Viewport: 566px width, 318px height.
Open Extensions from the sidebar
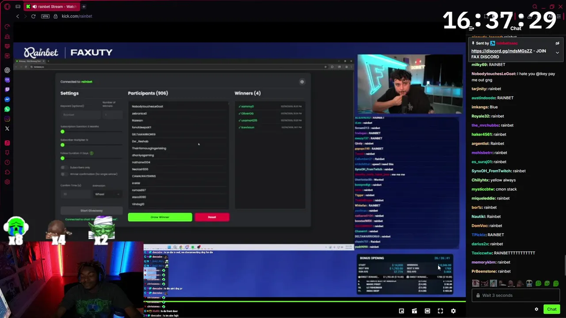(x=7, y=172)
